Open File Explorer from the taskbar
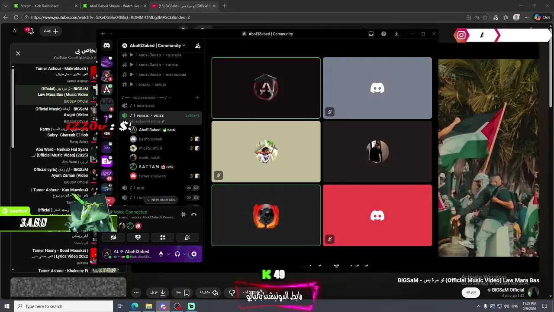554x312 pixels. [149, 306]
